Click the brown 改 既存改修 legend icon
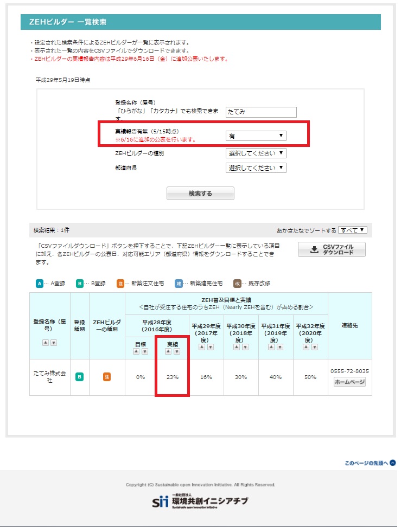401x527 pixels. (237, 283)
